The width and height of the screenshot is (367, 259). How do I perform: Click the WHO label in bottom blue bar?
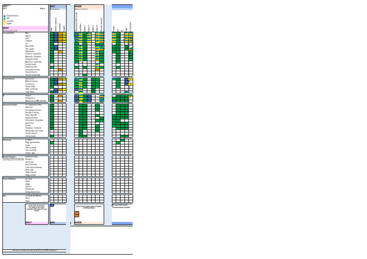click(53, 223)
